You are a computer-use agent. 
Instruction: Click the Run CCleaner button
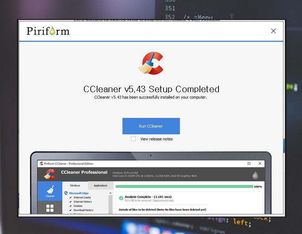[151, 126]
